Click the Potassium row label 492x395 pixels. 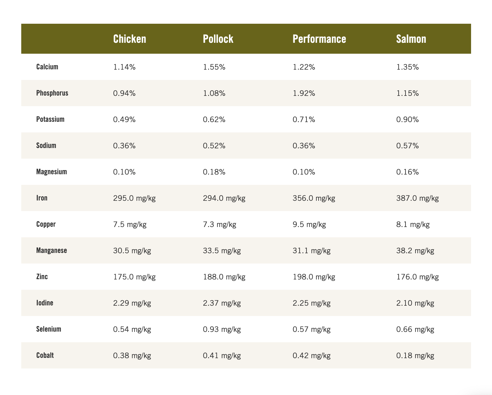click(x=50, y=119)
